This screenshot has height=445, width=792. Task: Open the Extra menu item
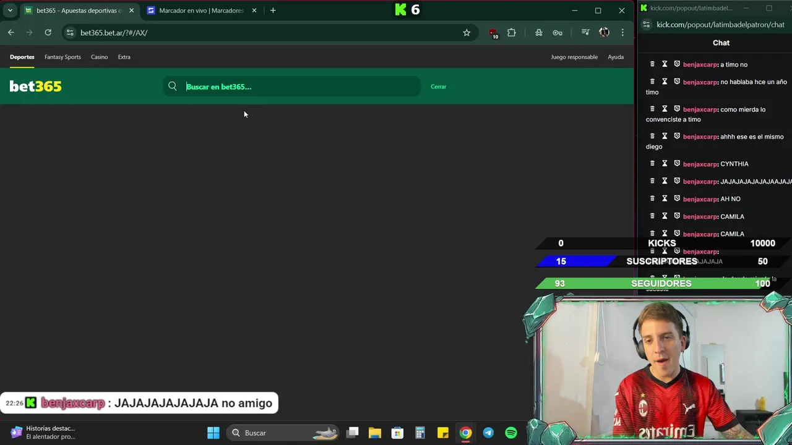tap(124, 57)
